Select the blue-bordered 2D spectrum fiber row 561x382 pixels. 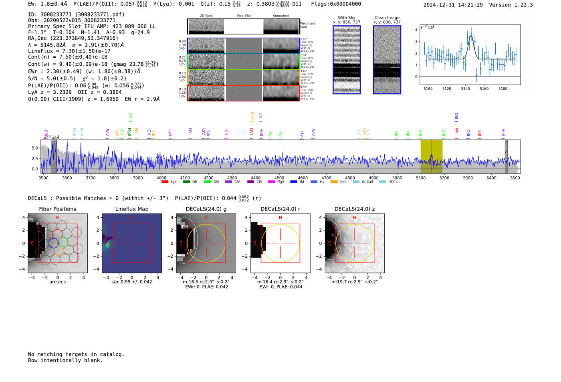[x=243, y=46]
